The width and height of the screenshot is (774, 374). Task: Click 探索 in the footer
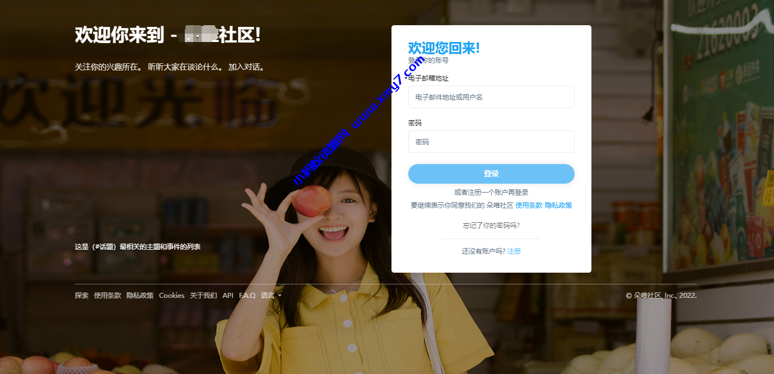(81, 295)
